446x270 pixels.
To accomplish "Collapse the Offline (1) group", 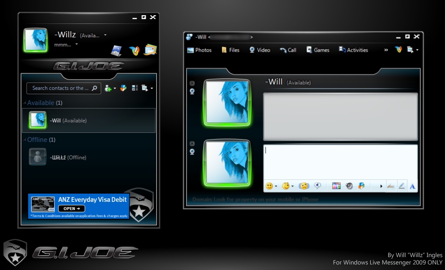I will pyautogui.click(x=25, y=140).
